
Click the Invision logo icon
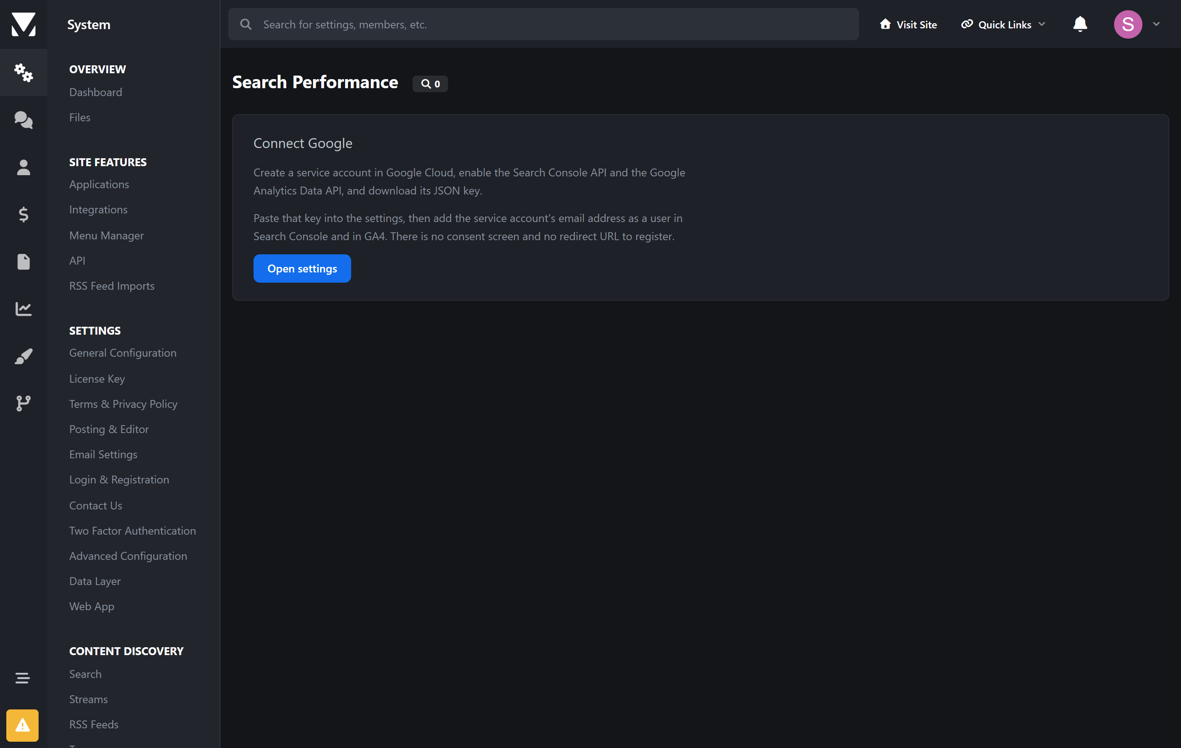24,24
